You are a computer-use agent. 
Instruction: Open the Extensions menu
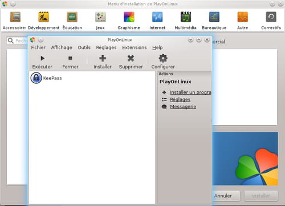135,47
